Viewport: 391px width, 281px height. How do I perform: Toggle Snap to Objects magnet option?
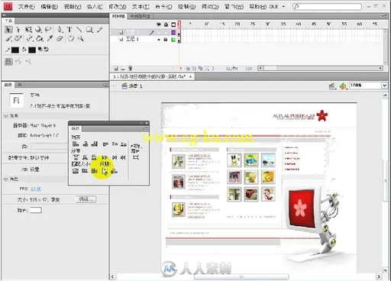8,61
